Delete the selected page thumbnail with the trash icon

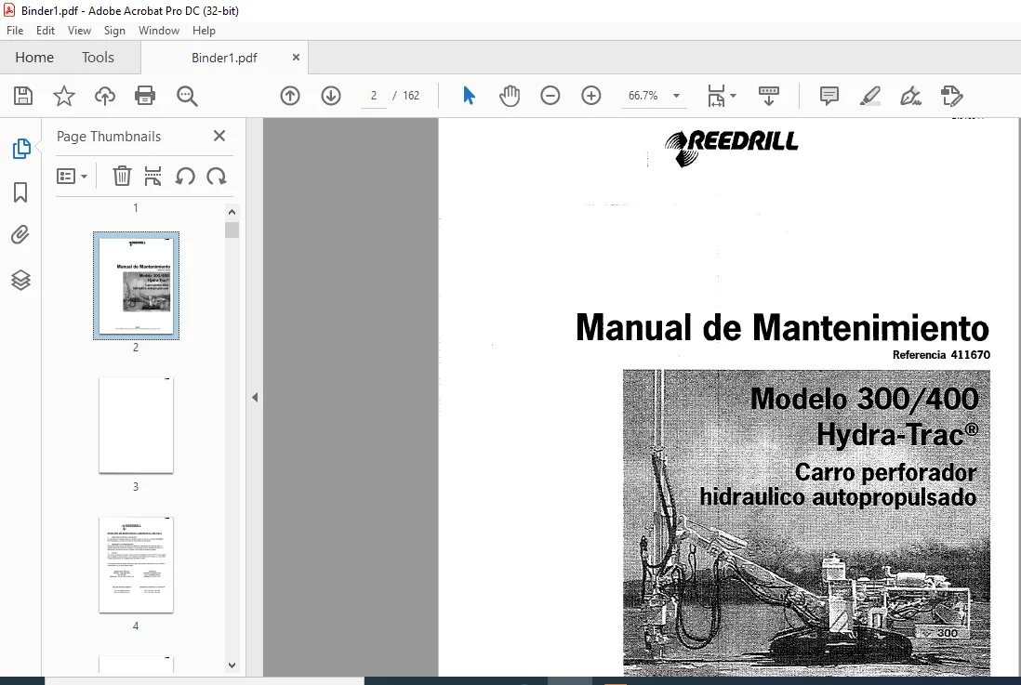tap(122, 176)
